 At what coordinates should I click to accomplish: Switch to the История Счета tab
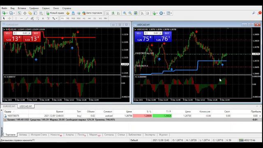coord(39,135)
